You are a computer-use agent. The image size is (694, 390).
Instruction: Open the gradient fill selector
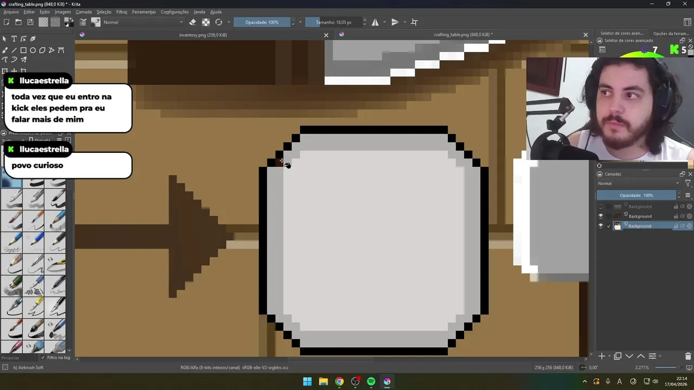click(x=43, y=22)
